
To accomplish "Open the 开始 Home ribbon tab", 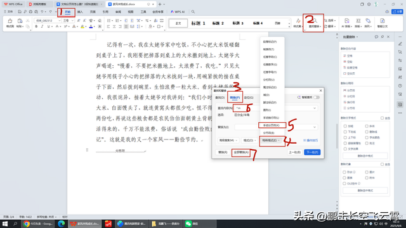I will pos(67,12).
